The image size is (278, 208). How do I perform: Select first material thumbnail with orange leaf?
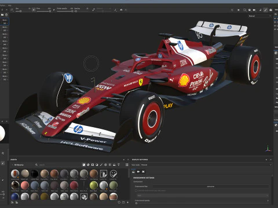(15, 174)
